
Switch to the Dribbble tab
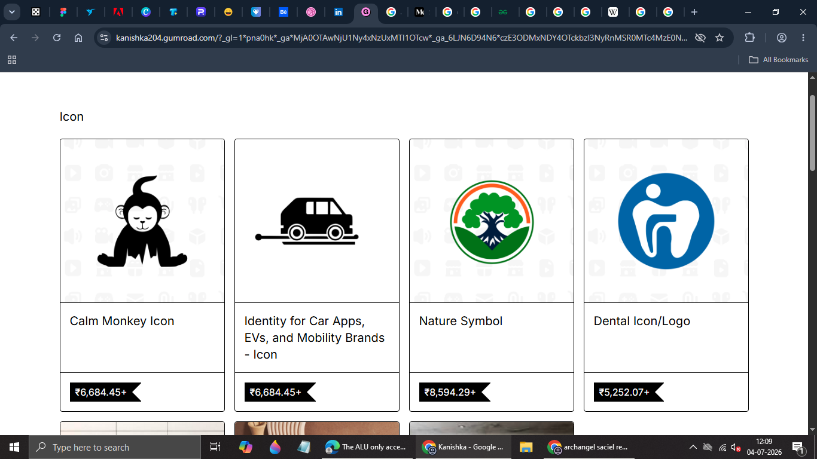[311, 12]
